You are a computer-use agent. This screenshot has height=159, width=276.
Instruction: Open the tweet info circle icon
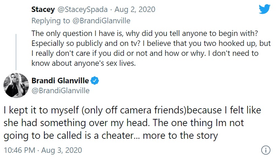266,150
